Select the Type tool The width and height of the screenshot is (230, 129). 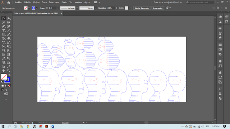pos(4,30)
